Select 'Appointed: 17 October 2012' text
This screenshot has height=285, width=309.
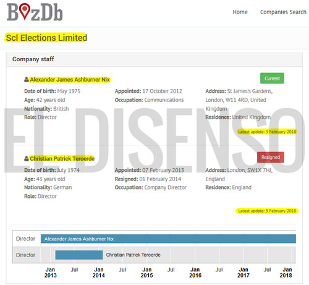coord(148,91)
